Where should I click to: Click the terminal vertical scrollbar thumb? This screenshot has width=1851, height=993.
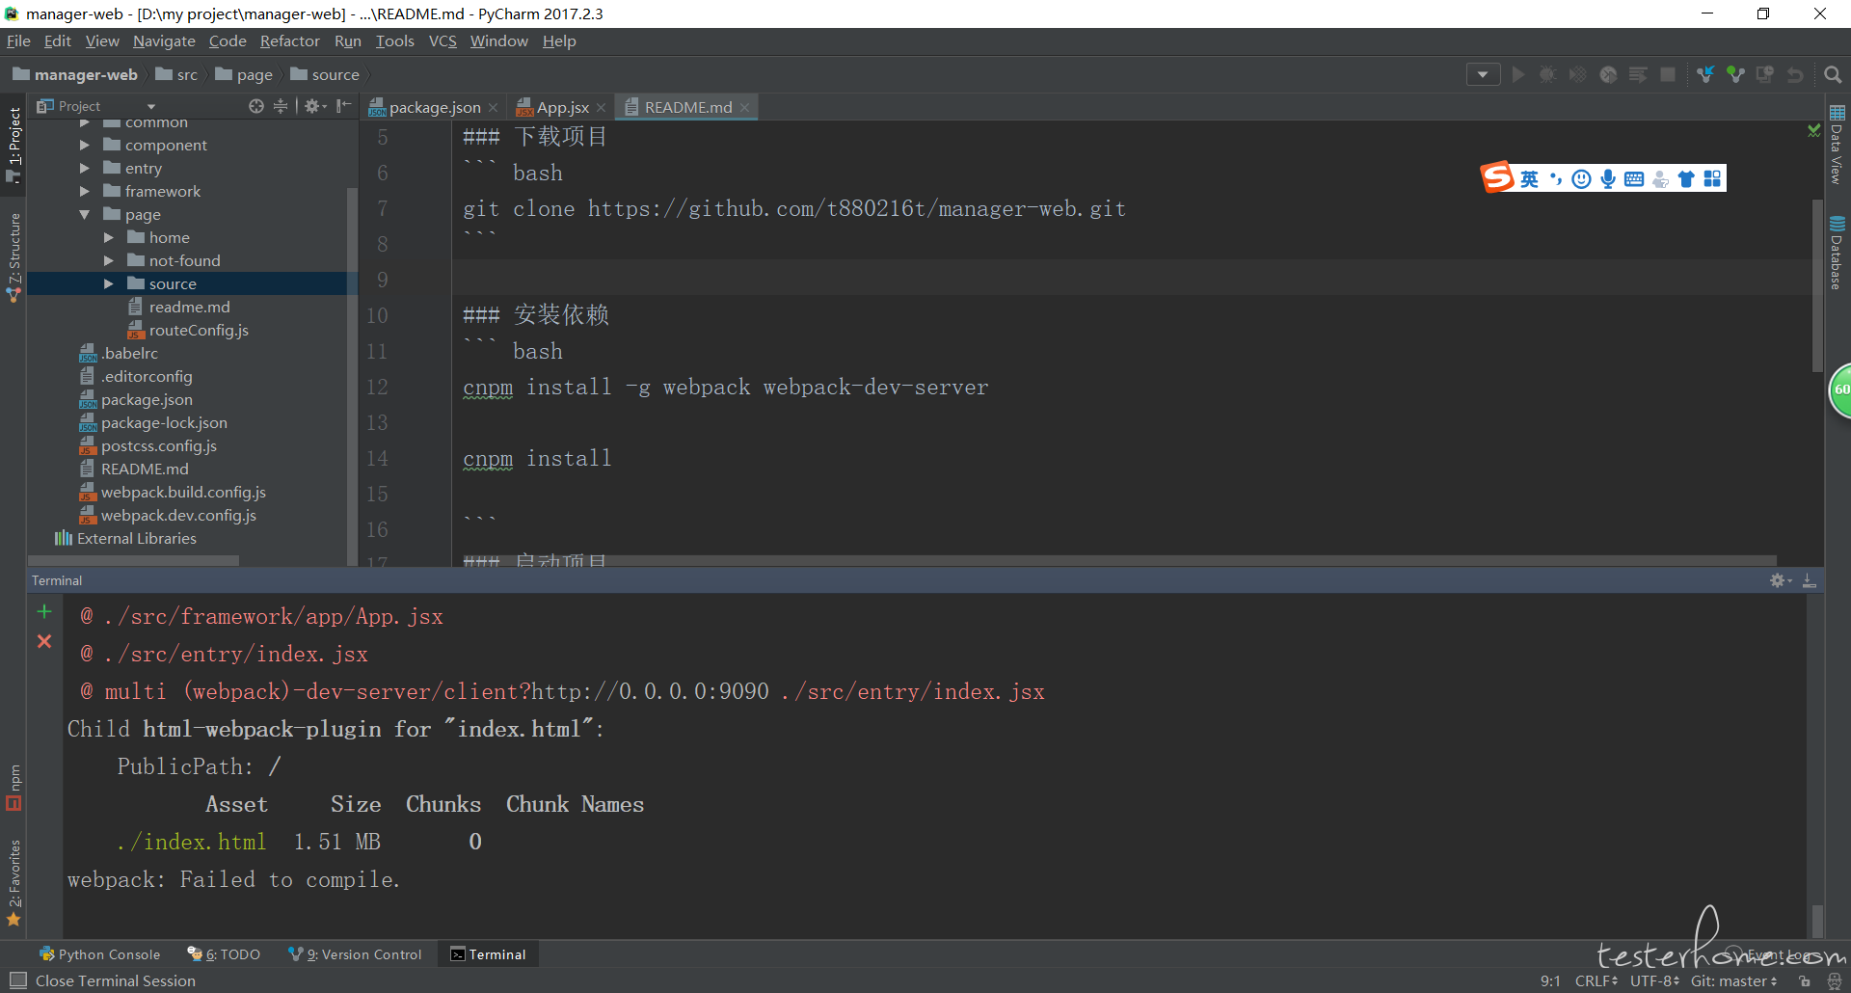tap(1817, 921)
